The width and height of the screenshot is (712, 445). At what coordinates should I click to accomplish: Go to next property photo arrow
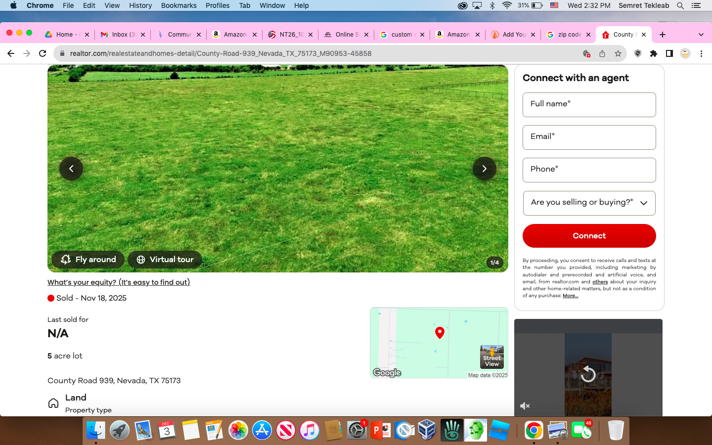click(x=484, y=169)
